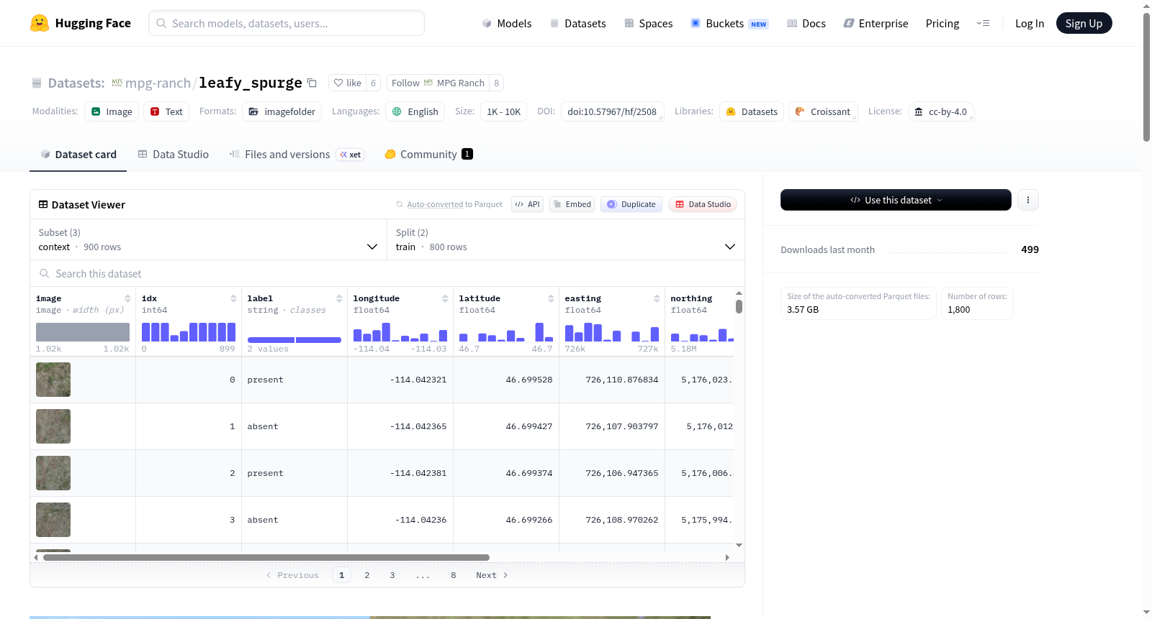Screen dimensions: 1152x619
Task: Follow MPG Ranch organization
Action: [x=438, y=83]
